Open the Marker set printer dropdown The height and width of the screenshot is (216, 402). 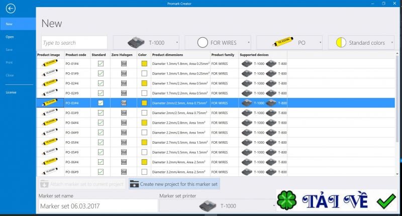[x=218, y=206]
